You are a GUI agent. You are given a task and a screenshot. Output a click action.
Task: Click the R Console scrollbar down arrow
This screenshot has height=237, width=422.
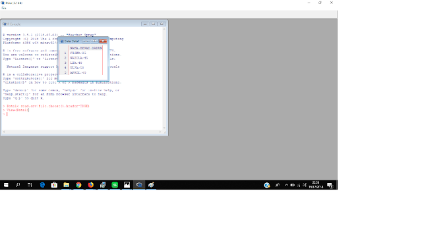click(x=164, y=128)
